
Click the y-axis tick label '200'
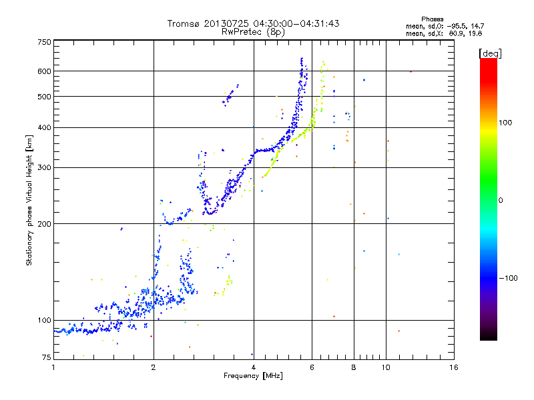pos(44,224)
